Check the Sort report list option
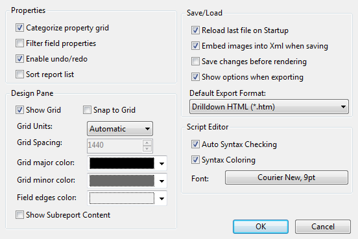 pos(19,74)
